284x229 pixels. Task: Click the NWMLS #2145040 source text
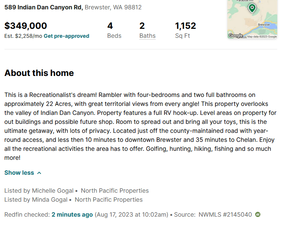tap(225, 215)
